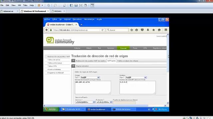Click the VMware console view icon

(93, 5)
